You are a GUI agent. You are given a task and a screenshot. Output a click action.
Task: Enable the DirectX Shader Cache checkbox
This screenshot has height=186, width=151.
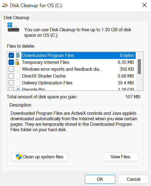tap(11, 76)
